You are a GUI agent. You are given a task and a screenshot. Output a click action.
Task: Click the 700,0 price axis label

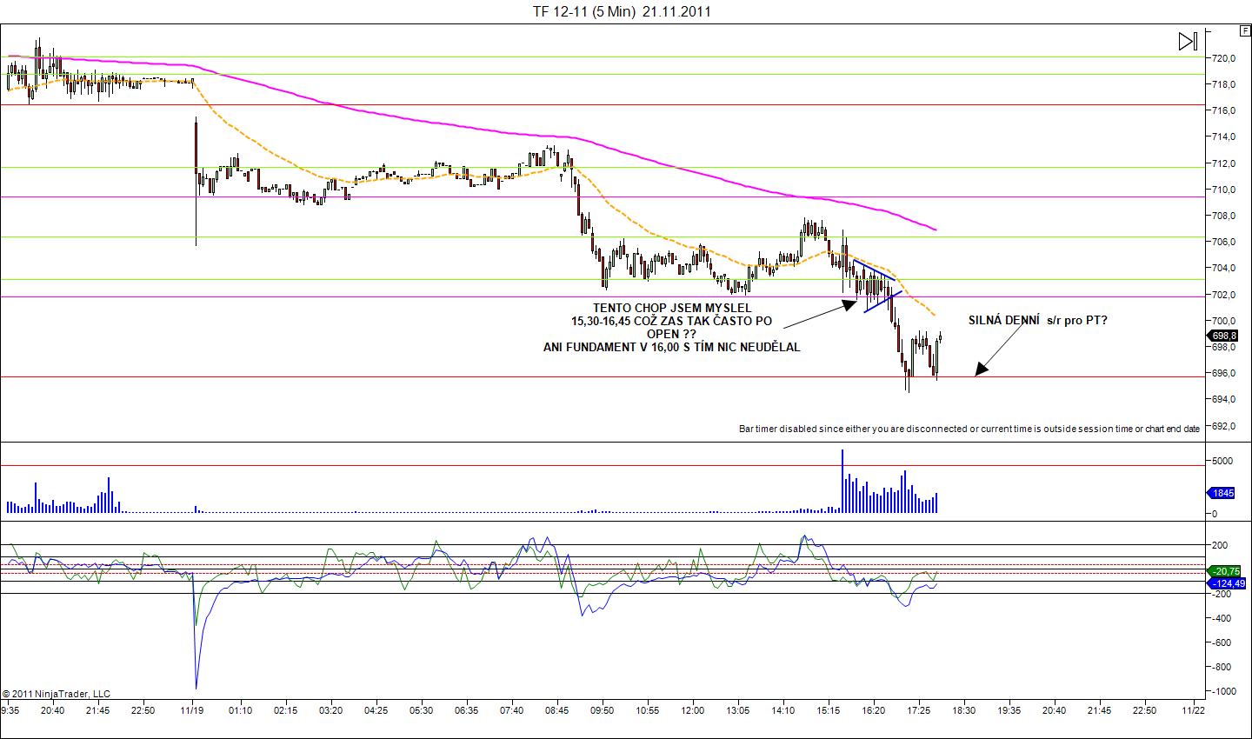(1224, 321)
